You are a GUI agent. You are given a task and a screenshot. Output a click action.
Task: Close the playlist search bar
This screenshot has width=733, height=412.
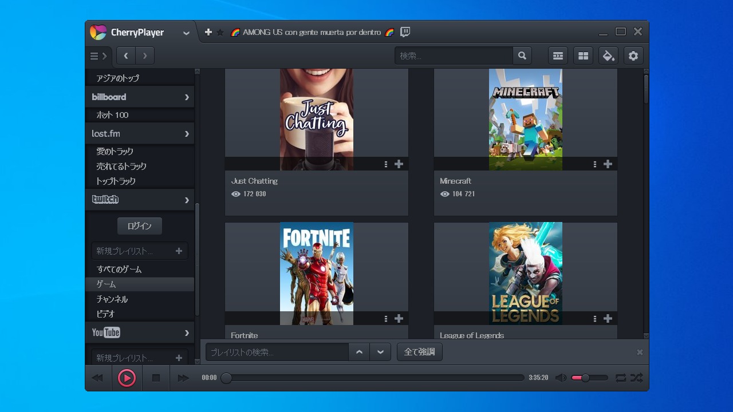click(x=640, y=352)
